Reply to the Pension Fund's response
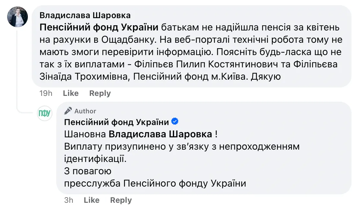The image size is (356, 206). [121, 200]
